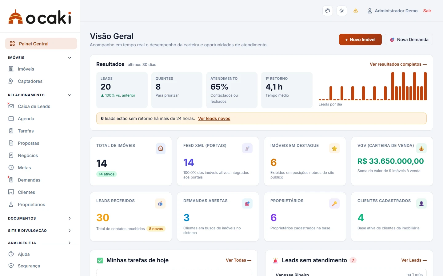Image resolution: width=443 pixels, height=276 pixels.
Task: Click the Clientes Cadastrados person icon
Action: [421, 204]
